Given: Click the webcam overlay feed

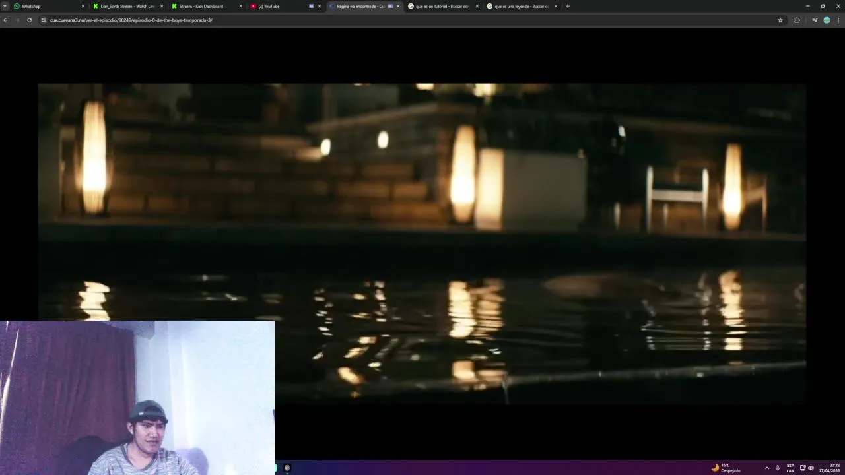Looking at the screenshot, I should pos(137,398).
